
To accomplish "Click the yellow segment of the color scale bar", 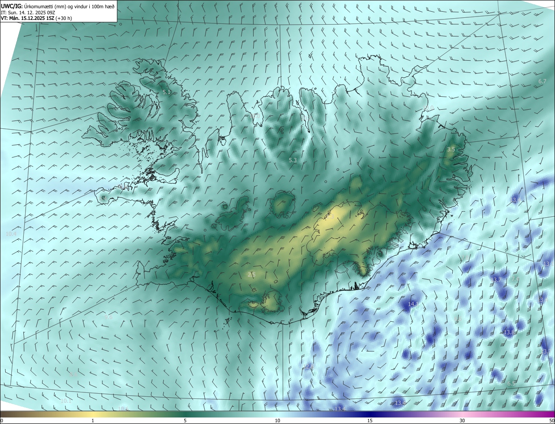I will tap(93, 414).
